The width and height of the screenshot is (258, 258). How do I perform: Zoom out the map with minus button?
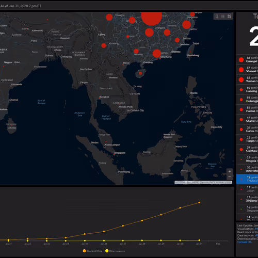[230, 177]
